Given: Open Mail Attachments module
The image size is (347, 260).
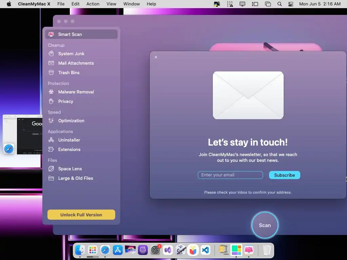Looking at the screenshot, I should (x=76, y=63).
